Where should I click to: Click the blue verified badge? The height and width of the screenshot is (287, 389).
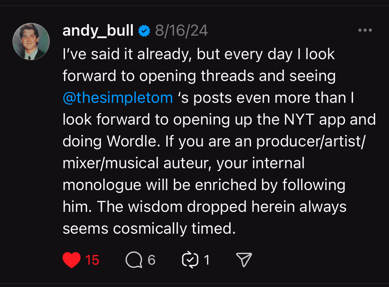[144, 31]
